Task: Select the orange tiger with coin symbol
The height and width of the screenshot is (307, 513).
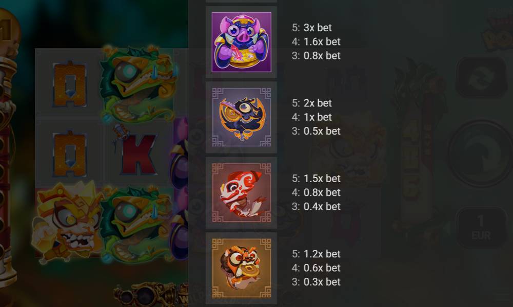Action: (x=242, y=268)
